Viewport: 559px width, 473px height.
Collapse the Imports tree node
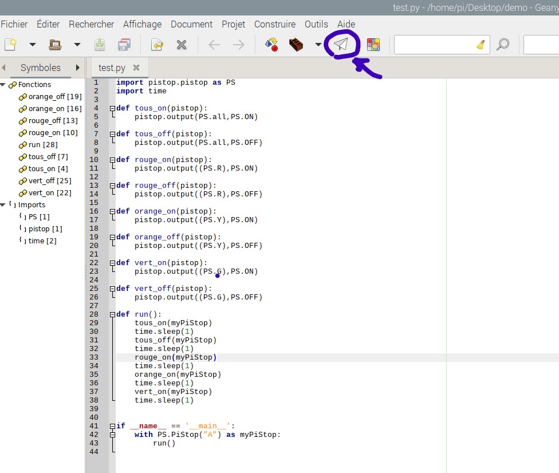tap(3, 204)
